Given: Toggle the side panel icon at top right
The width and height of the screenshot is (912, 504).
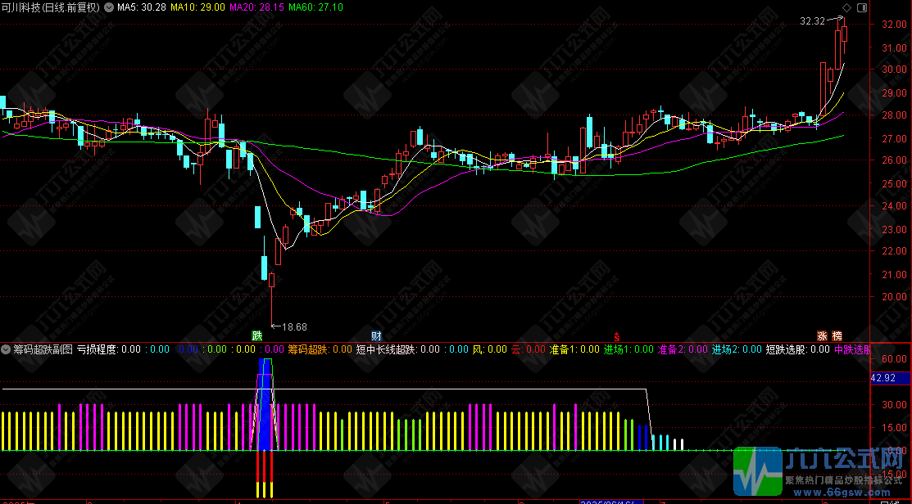Looking at the screenshot, I should point(862,7).
